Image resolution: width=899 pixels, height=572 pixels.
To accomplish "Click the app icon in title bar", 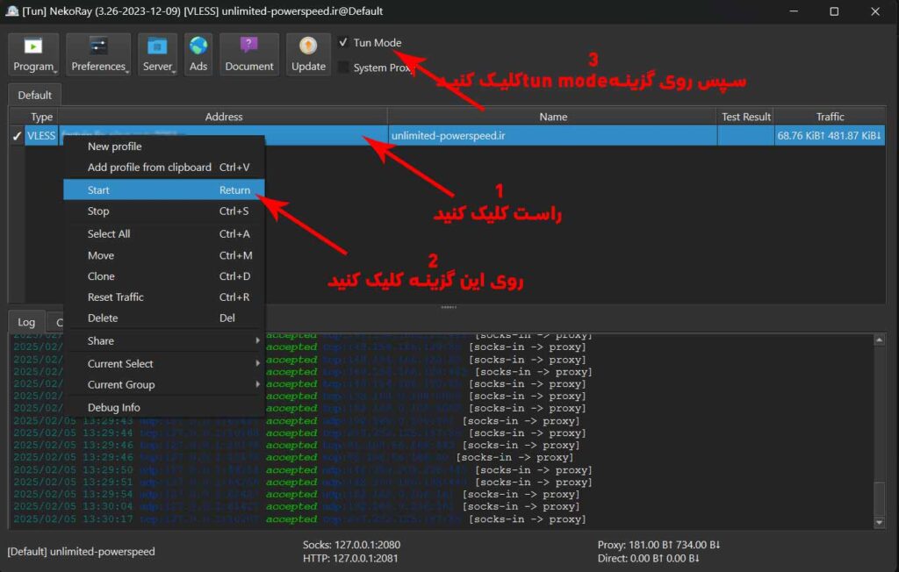I will coord(12,11).
